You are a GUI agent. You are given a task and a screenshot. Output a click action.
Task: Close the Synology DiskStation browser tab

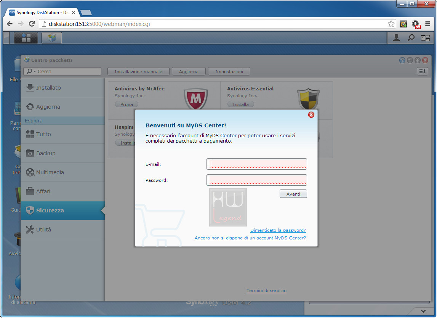(x=74, y=13)
